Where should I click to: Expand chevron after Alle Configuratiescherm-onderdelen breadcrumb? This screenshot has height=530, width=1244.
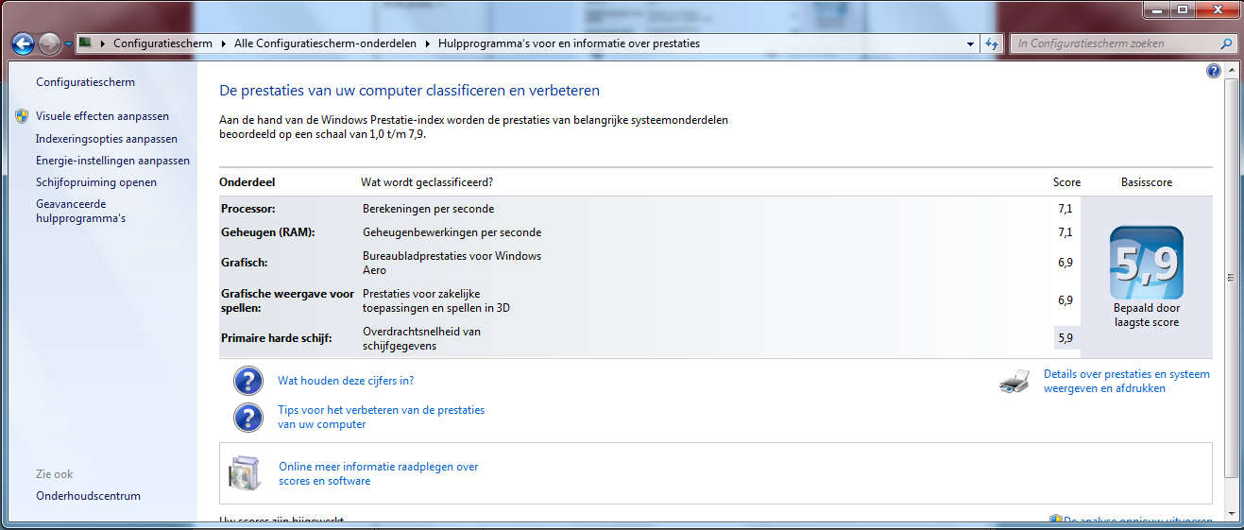(430, 43)
